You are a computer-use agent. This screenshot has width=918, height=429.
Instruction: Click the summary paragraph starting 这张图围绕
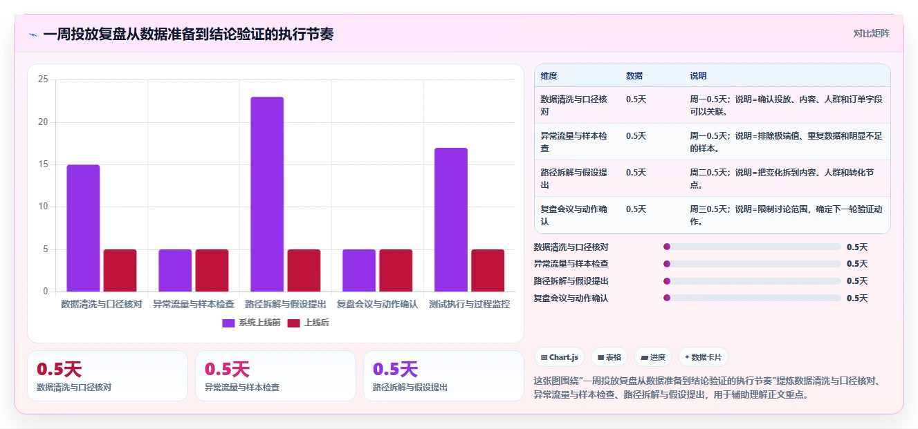point(708,388)
